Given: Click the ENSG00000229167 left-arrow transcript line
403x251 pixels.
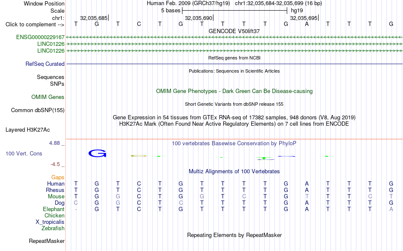Looking at the screenshot, I should [234, 37].
